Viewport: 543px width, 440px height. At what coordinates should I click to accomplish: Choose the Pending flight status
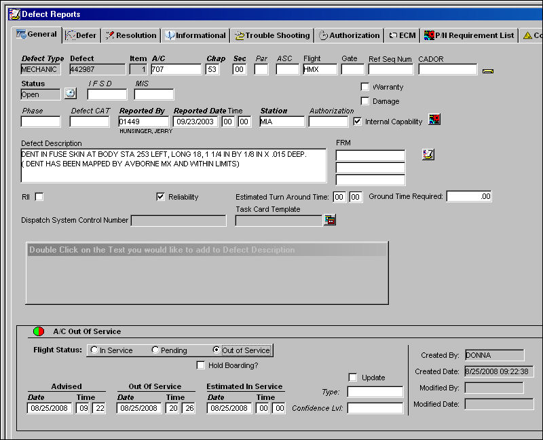(155, 350)
